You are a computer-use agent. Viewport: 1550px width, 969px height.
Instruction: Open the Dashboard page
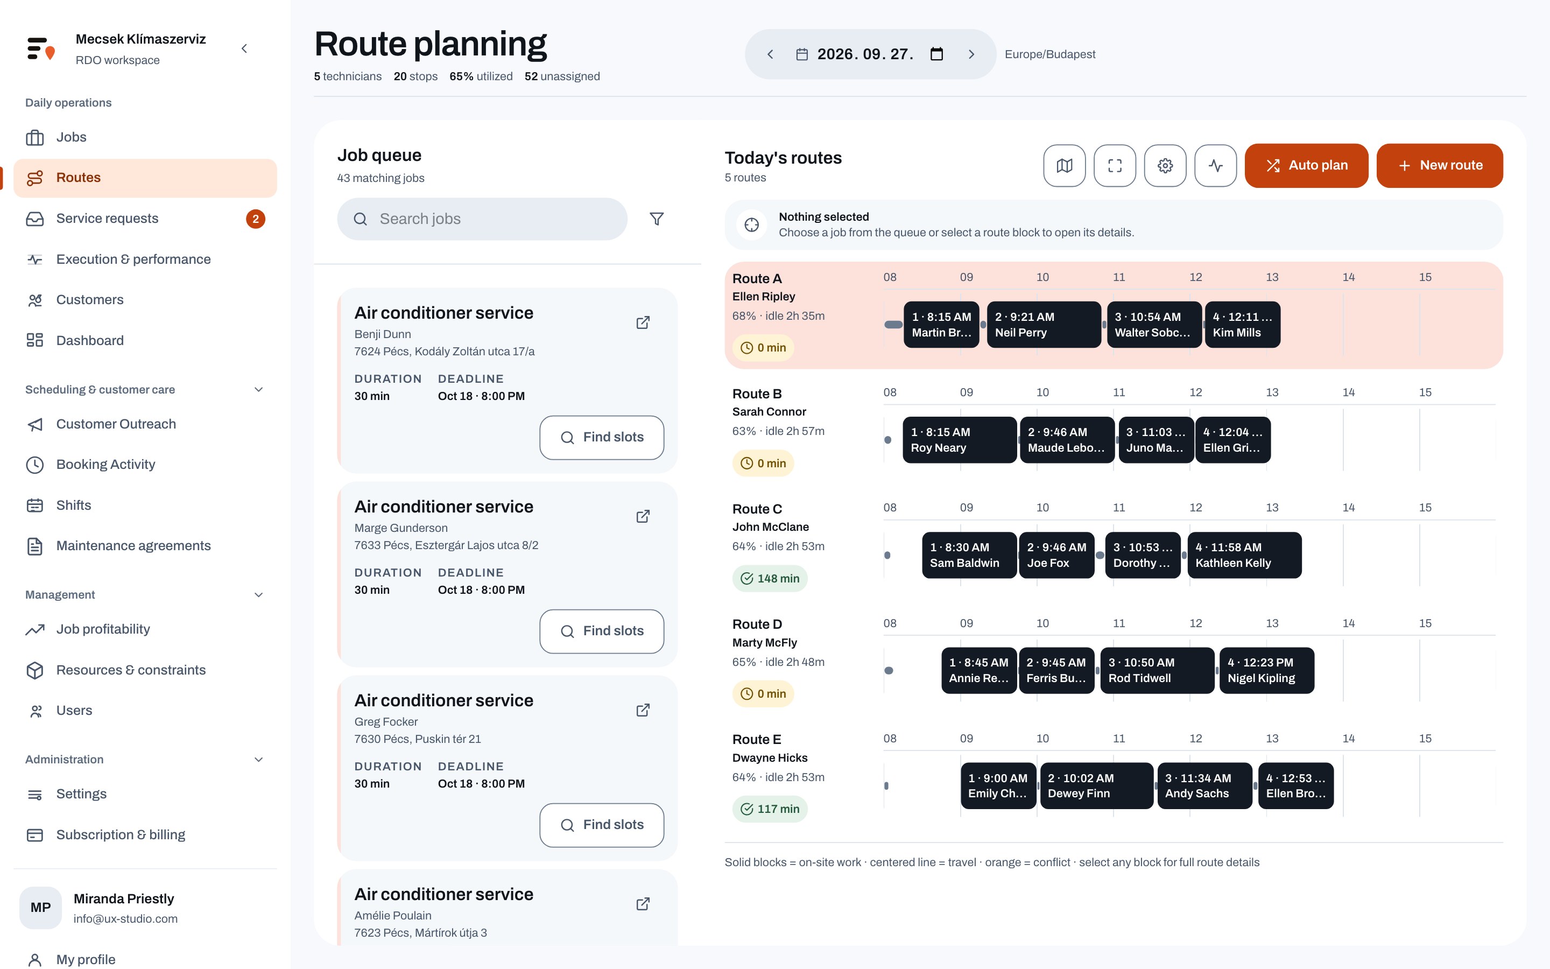(x=145, y=340)
